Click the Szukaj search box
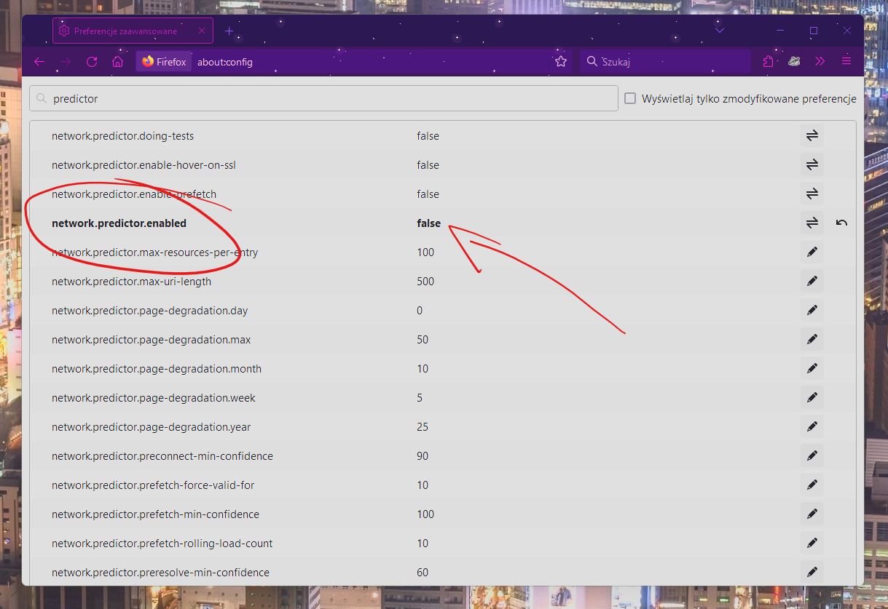The image size is (888, 609). click(x=665, y=62)
